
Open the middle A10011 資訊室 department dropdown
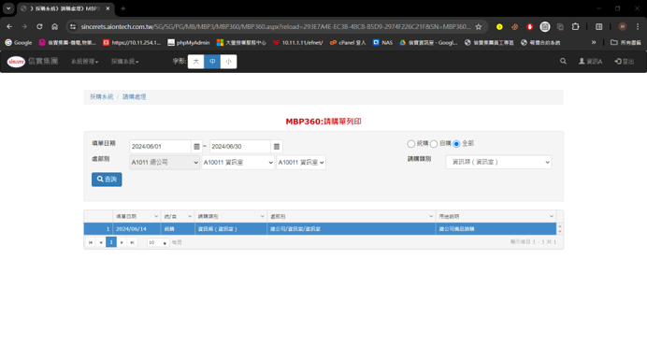pos(238,163)
